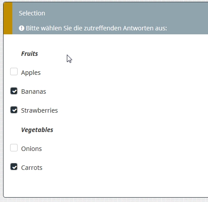Click the 'Bitte wählen Sie' instruction text

(96, 28)
